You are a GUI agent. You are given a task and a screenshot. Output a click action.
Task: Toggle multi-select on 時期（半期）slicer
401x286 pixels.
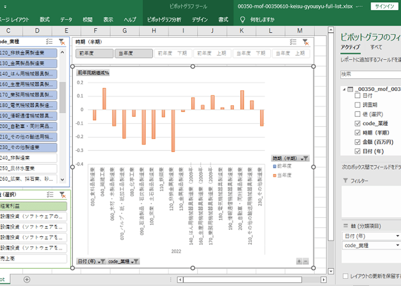[293, 42]
